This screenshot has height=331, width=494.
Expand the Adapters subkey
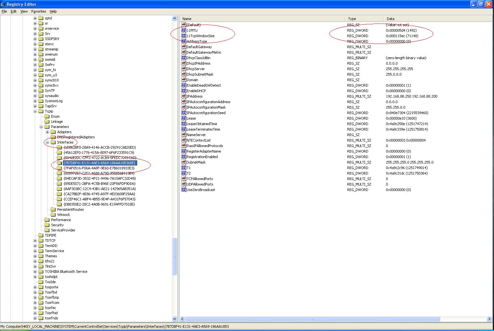47,132
